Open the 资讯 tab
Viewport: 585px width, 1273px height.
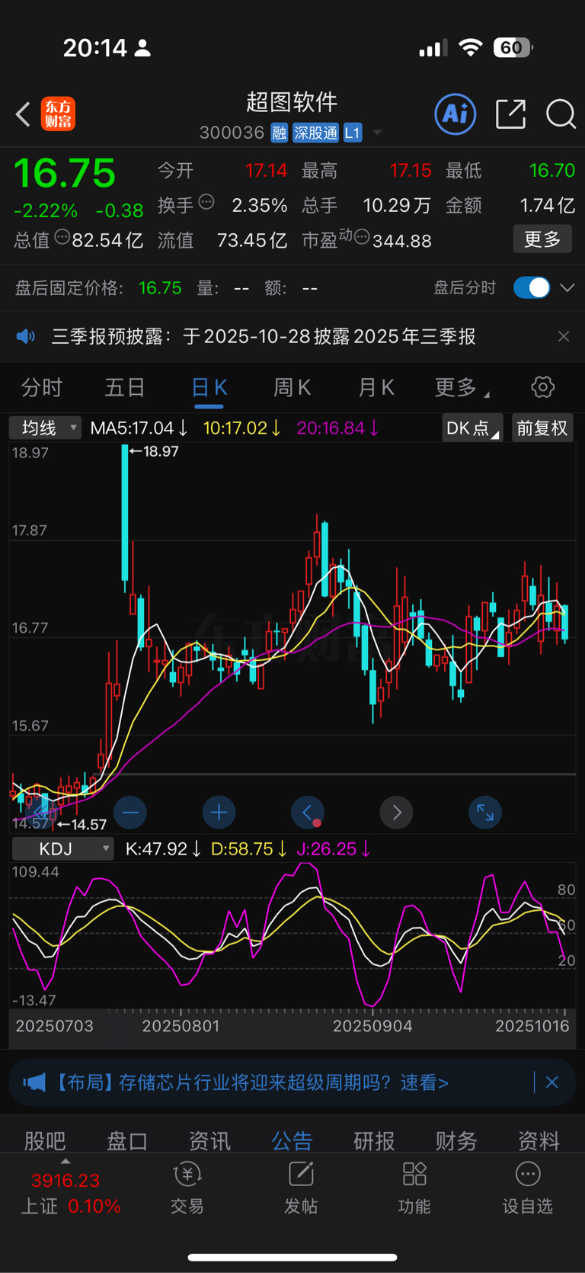(209, 1140)
